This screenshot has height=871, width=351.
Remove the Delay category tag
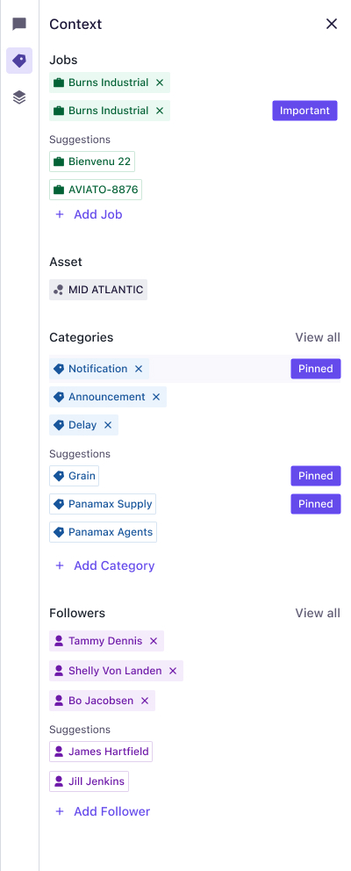point(108,425)
